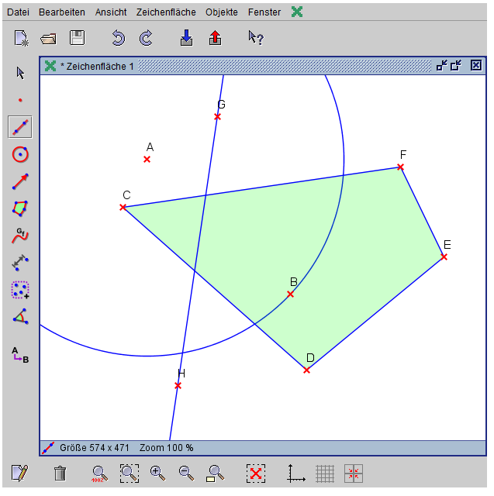Save with the floppy disk icon
The width and height of the screenshot is (494, 496).
coord(78,38)
